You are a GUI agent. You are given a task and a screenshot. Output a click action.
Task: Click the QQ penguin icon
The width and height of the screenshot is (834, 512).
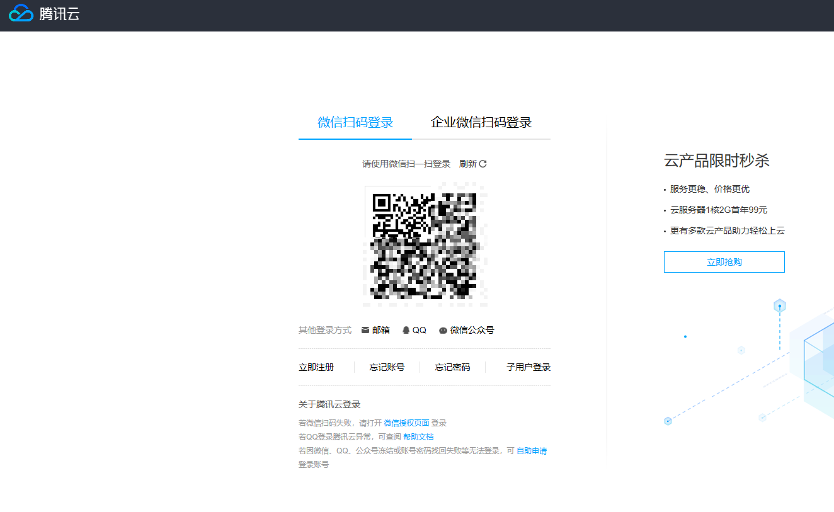(406, 330)
